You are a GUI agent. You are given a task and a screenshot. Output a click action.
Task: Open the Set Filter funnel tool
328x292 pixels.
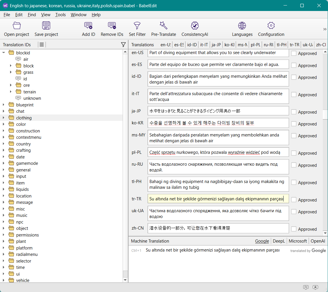137,26
